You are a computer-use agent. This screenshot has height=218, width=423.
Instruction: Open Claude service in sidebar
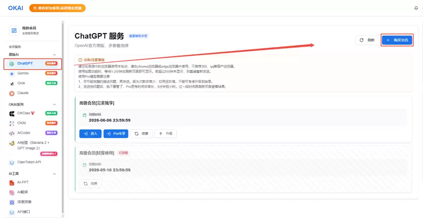(33, 93)
